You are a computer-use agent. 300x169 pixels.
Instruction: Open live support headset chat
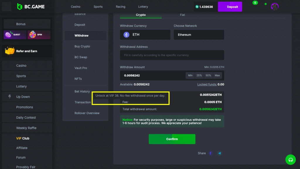290,160
